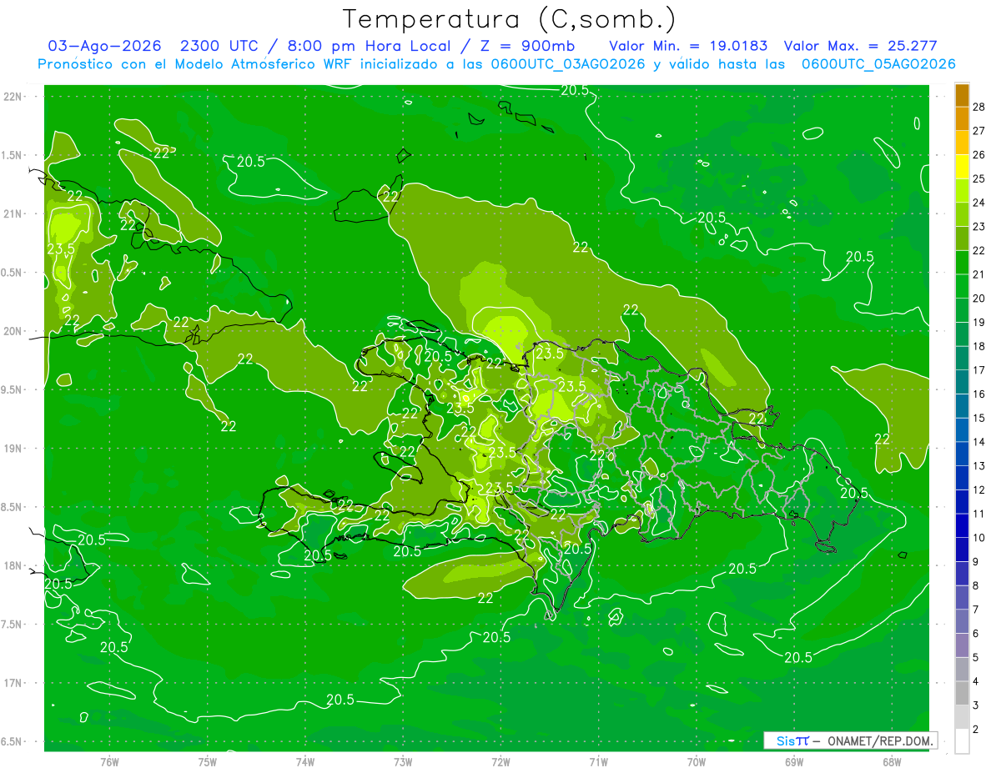Click the "21N" latitude axis label
Image resolution: width=1001 pixels, height=773 pixels.
[x=13, y=213]
